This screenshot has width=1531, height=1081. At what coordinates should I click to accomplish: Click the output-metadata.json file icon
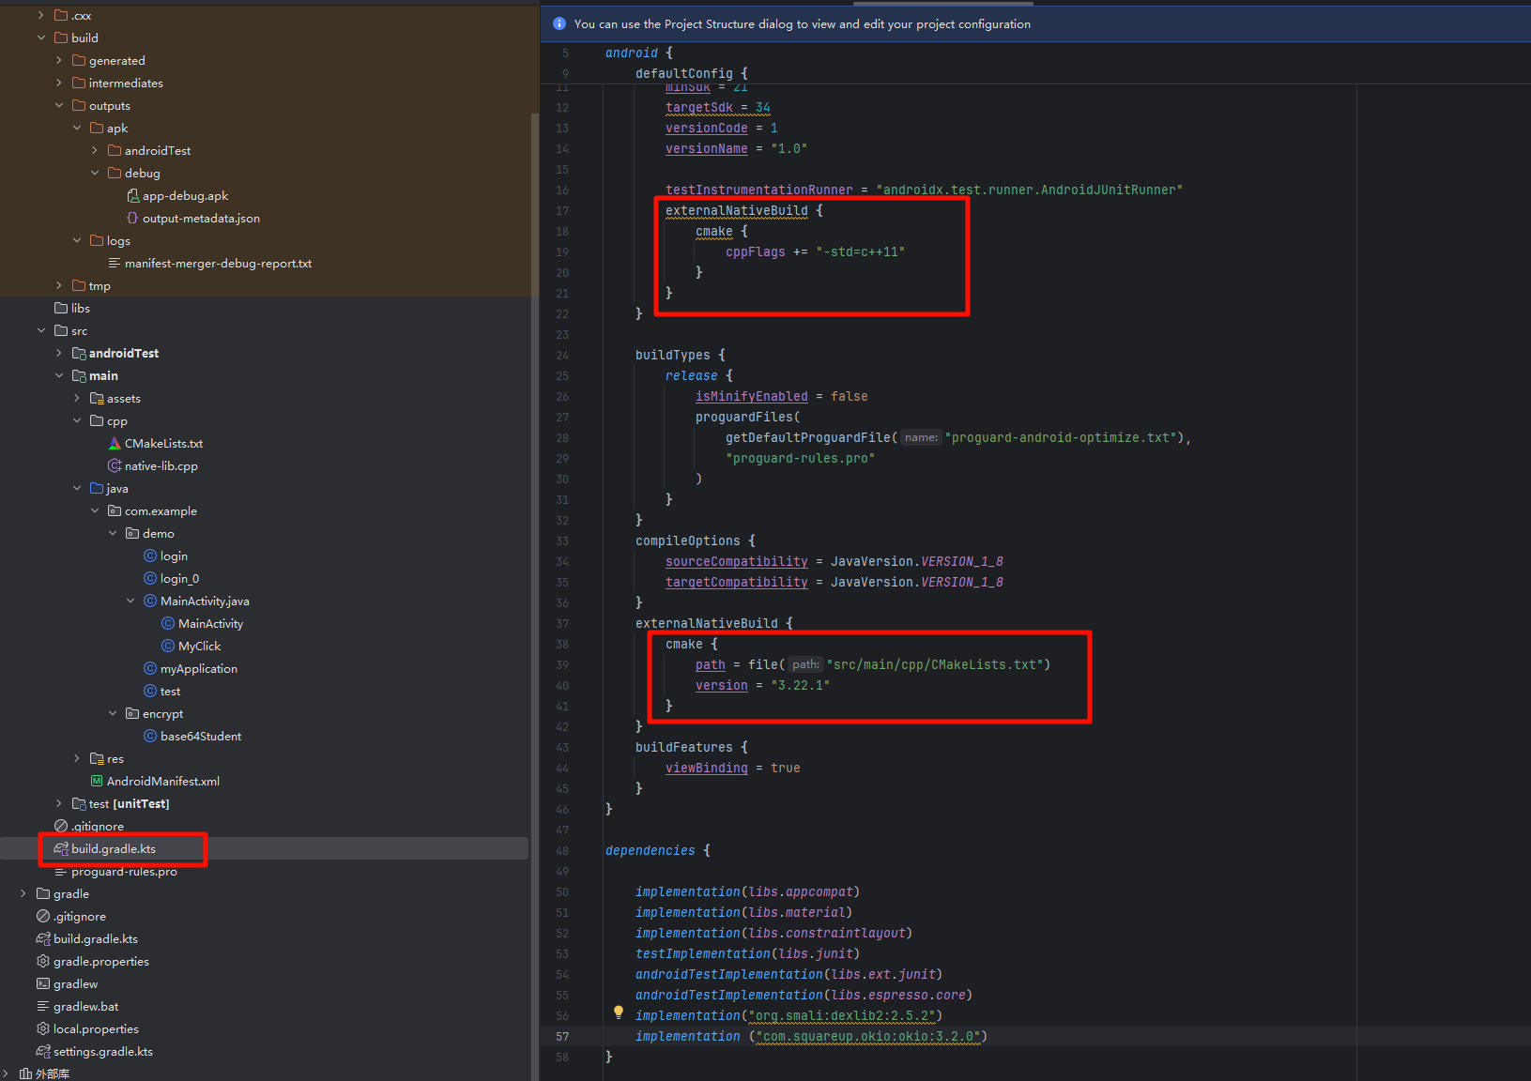132,219
